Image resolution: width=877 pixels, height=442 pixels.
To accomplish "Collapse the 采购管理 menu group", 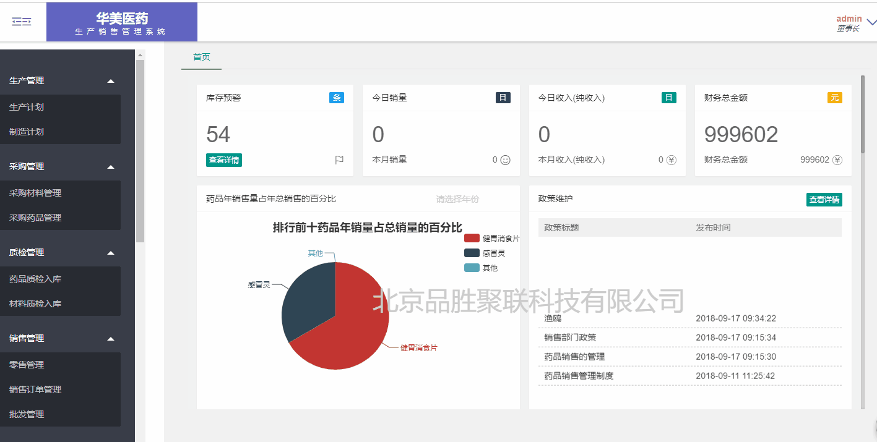I will coord(110,167).
